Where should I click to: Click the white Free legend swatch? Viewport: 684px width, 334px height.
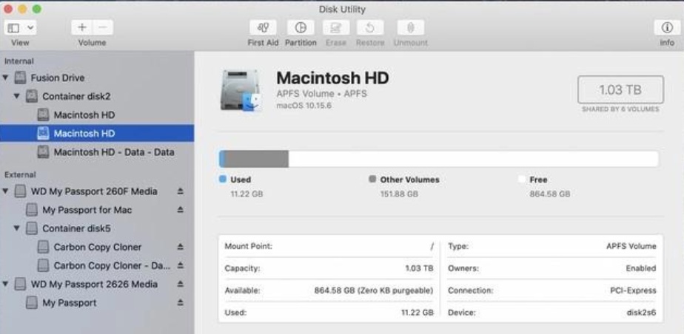click(x=522, y=179)
